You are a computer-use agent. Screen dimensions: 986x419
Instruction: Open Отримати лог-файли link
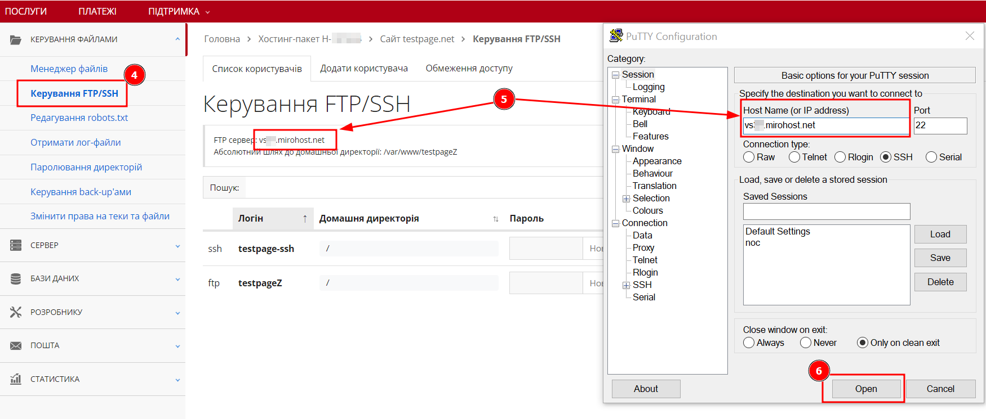[x=75, y=142]
